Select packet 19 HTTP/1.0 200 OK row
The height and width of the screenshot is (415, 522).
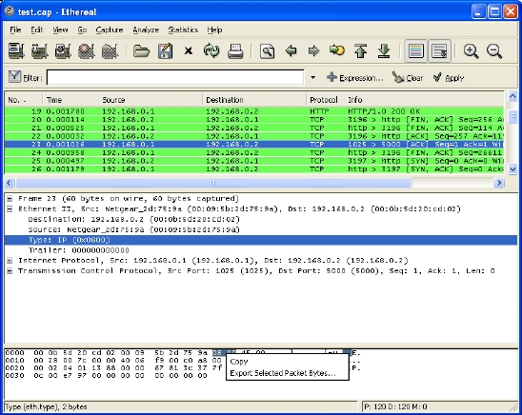point(254,111)
